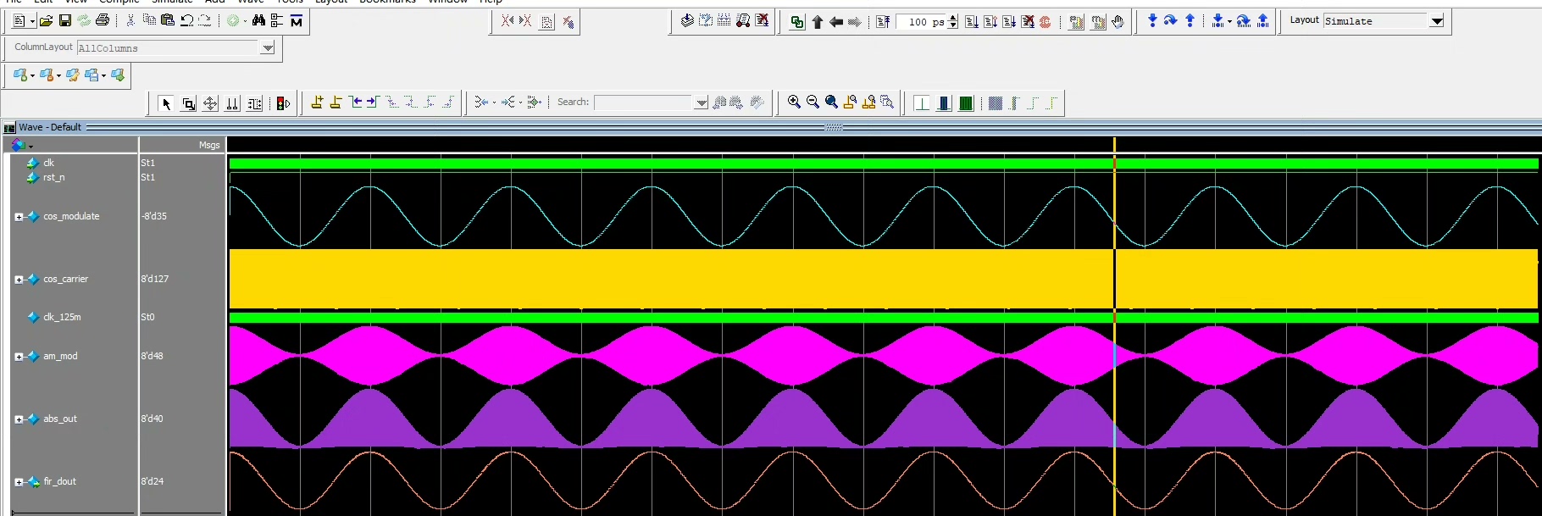Break the running simulation
This screenshot has width=1542, height=516.
pyautogui.click(x=1028, y=21)
